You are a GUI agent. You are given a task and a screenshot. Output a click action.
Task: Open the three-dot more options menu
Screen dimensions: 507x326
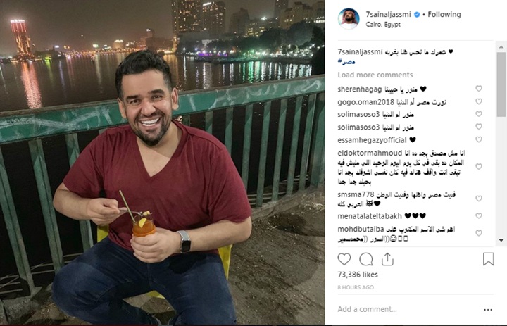[488, 310]
